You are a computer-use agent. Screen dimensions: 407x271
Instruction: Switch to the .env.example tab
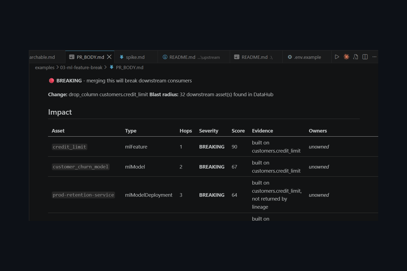pyautogui.click(x=307, y=57)
